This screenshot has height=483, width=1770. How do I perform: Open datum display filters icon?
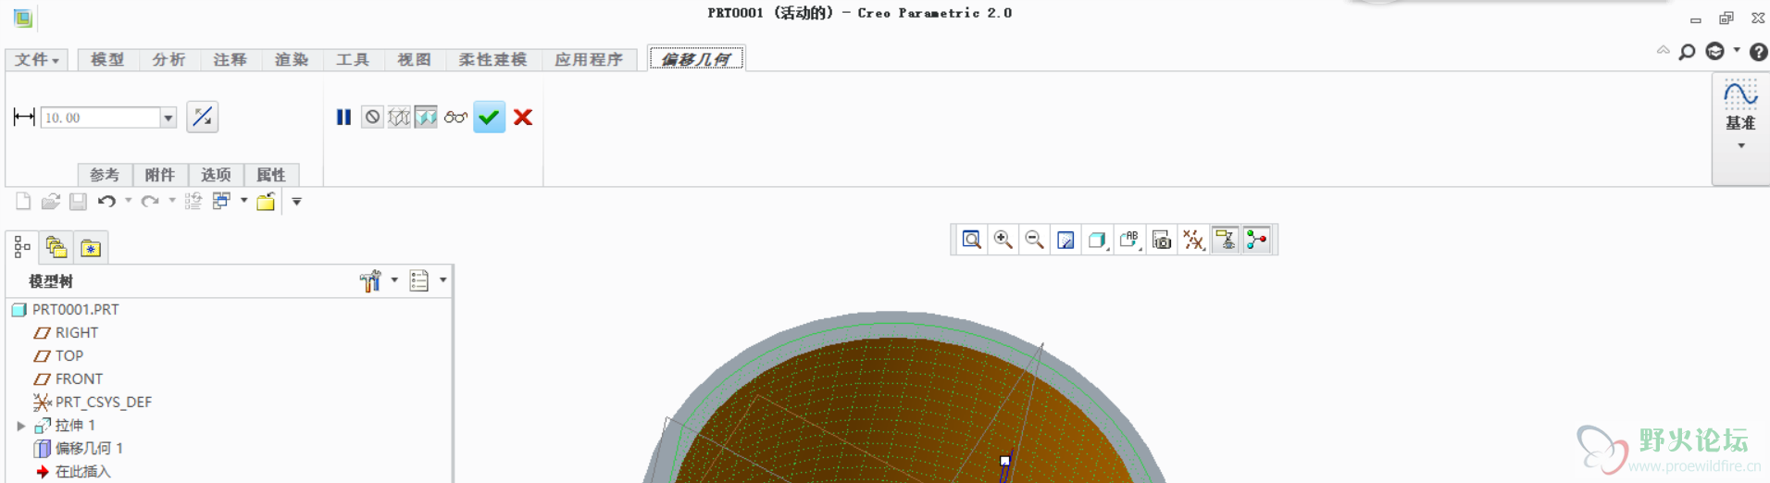1193,240
